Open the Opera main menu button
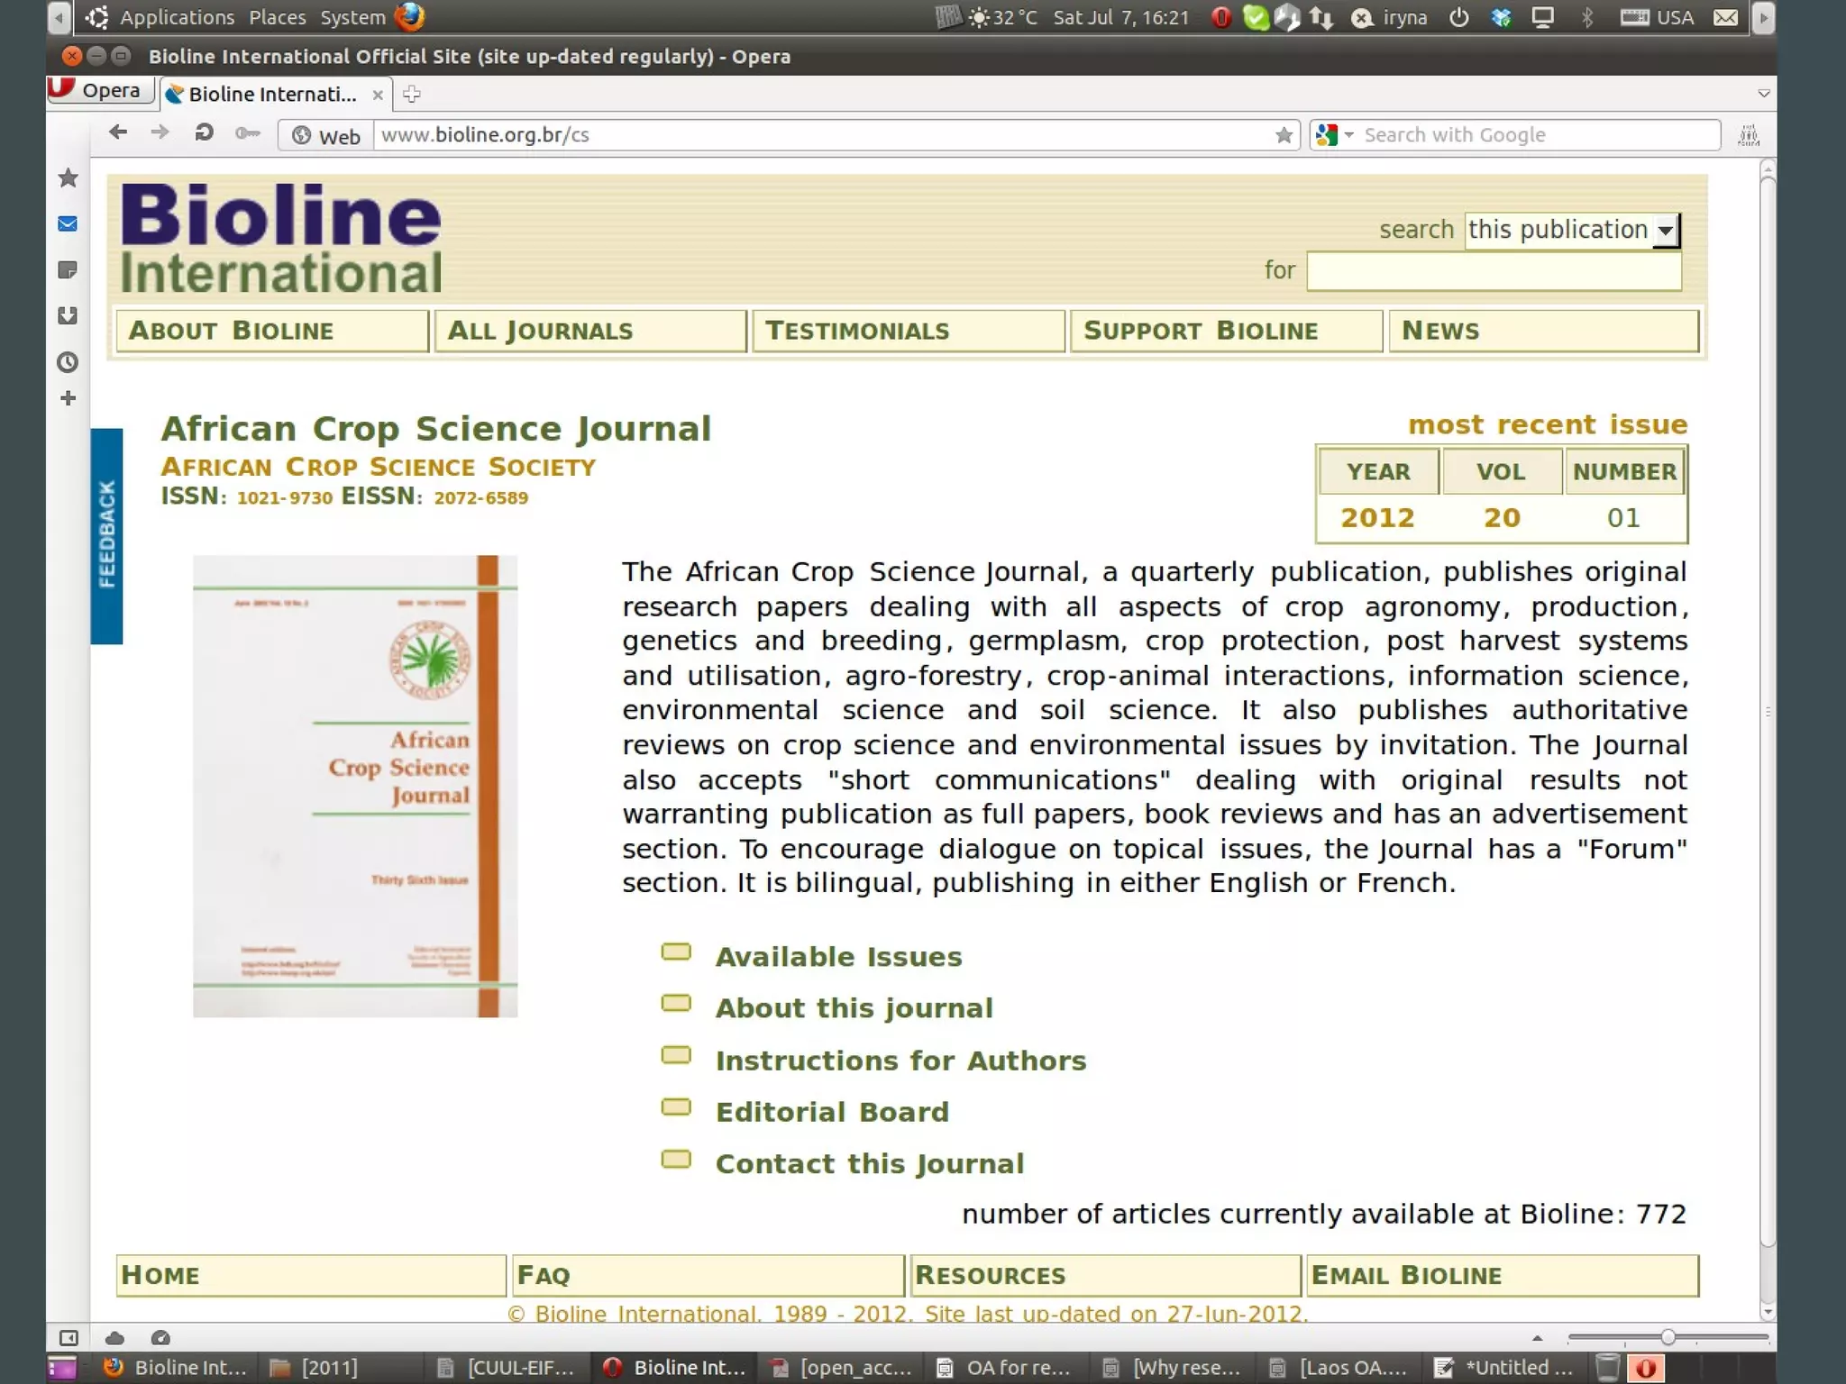The image size is (1846, 1384). click(99, 90)
